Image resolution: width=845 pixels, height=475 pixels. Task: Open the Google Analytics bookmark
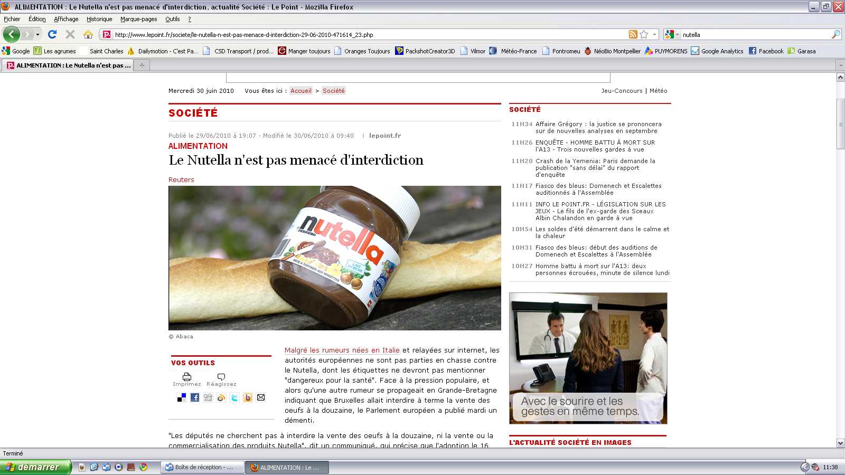[717, 51]
